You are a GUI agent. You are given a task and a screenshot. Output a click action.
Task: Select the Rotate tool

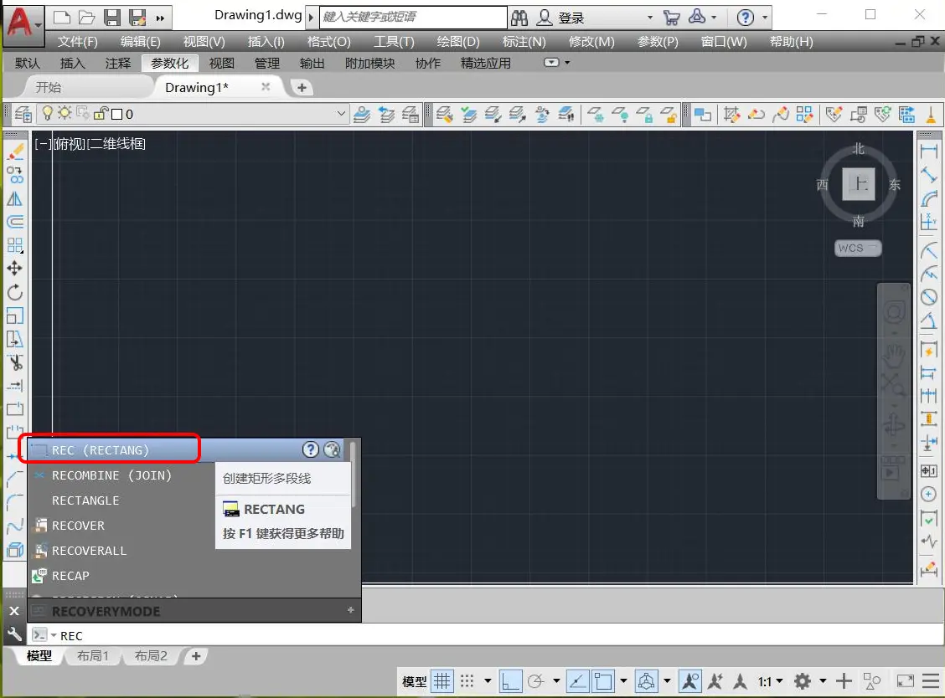(15, 292)
